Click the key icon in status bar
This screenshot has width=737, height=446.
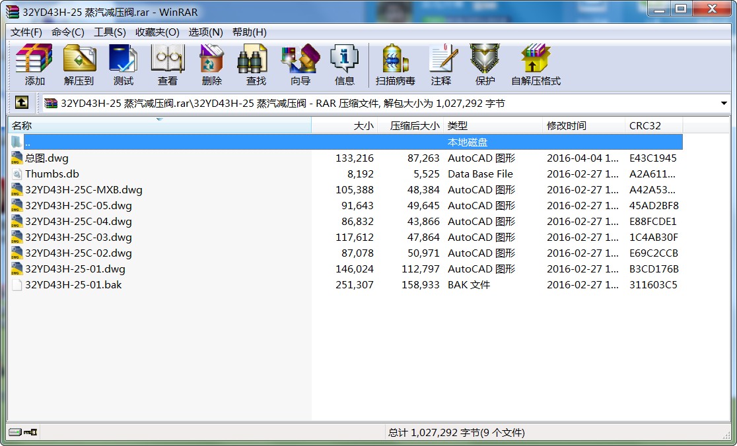(30, 432)
